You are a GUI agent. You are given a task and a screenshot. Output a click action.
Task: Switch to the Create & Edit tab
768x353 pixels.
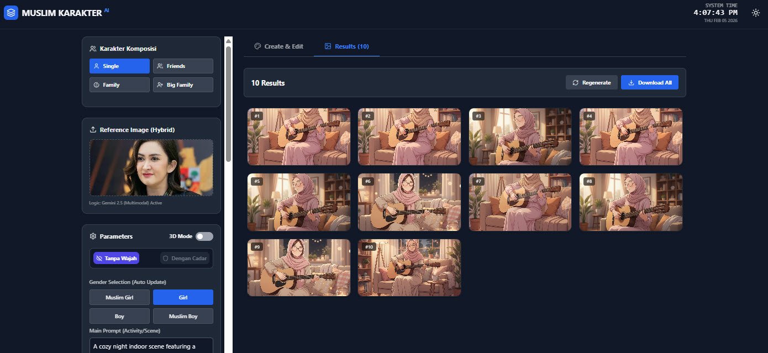point(278,46)
